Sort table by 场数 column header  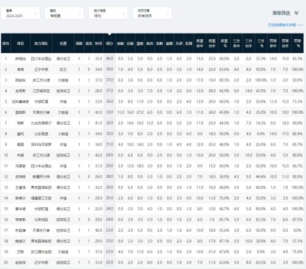(79, 43)
